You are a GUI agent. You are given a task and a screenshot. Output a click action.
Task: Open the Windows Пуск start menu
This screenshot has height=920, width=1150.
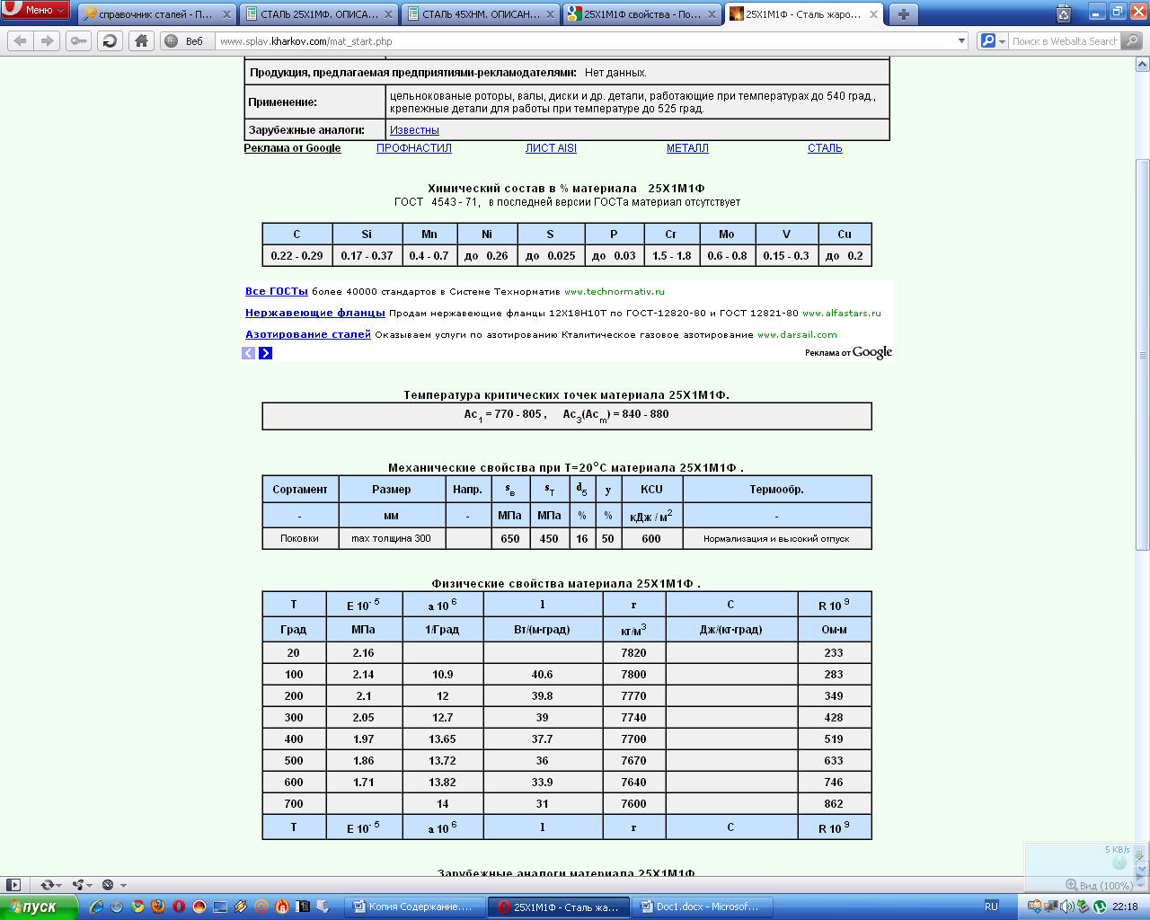(x=39, y=907)
